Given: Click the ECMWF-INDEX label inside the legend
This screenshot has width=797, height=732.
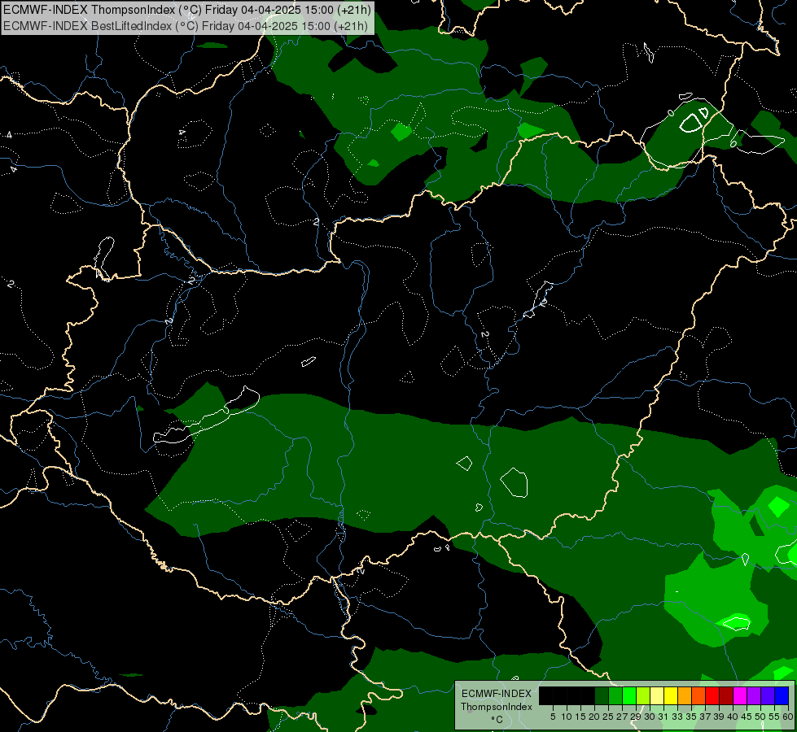Looking at the screenshot, I should point(497,694).
